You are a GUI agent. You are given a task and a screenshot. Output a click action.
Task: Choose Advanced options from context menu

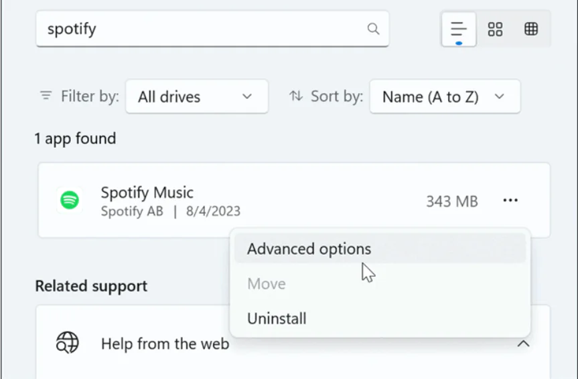click(x=309, y=249)
